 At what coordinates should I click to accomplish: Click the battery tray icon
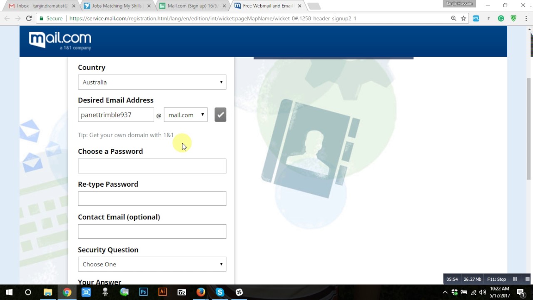(x=464, y=292)
